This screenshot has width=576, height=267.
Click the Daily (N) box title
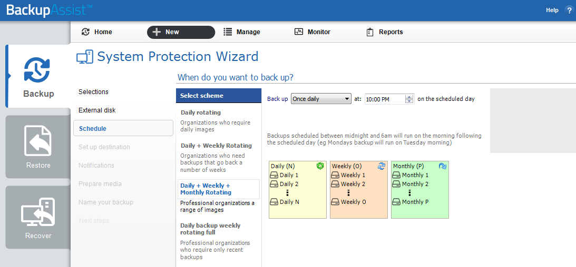(x=283, y=166)
